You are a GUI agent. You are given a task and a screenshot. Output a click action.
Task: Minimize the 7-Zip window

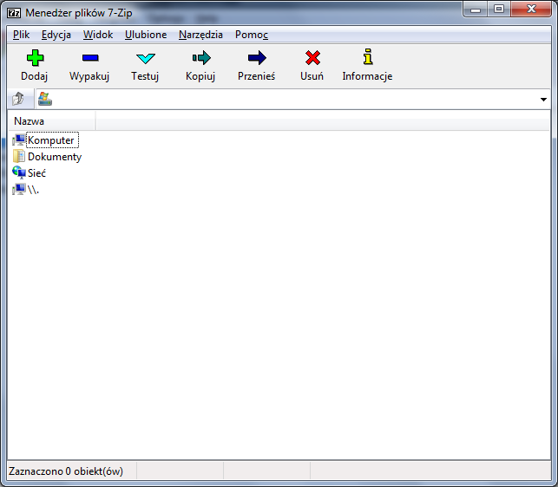tap(475, 9)
